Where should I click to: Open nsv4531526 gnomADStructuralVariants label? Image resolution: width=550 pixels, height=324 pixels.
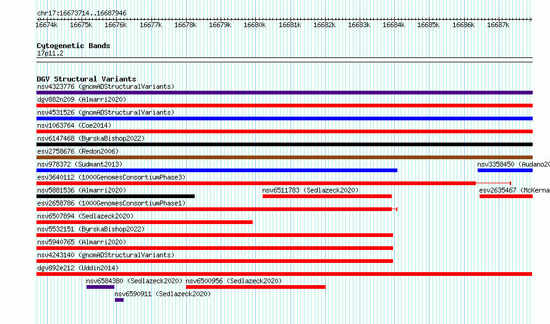click(x=106, y=112)
